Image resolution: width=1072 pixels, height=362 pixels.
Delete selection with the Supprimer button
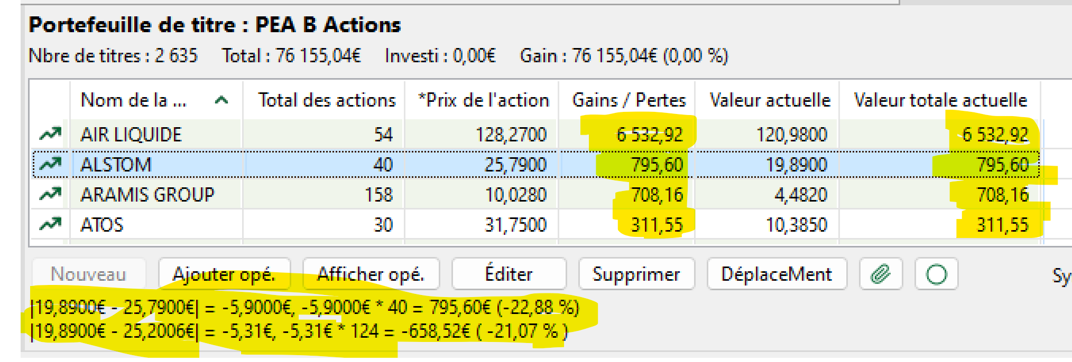coord(636,273)
